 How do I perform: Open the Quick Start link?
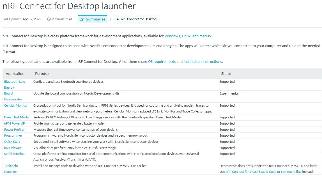tap(12, 142)
